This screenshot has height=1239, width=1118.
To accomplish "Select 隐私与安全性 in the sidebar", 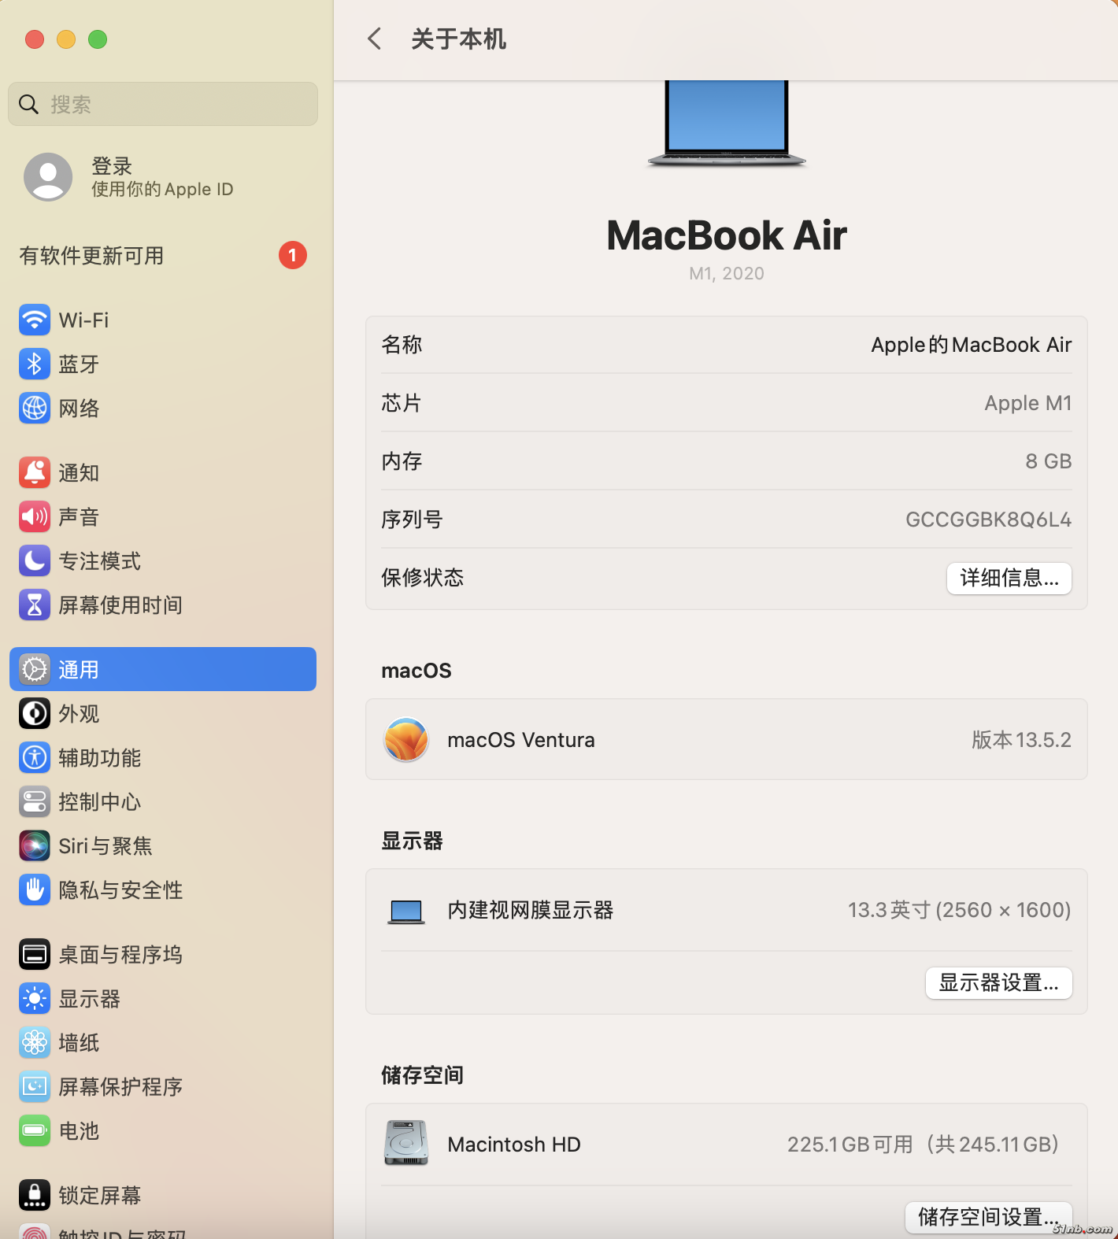I will [120, 890].
